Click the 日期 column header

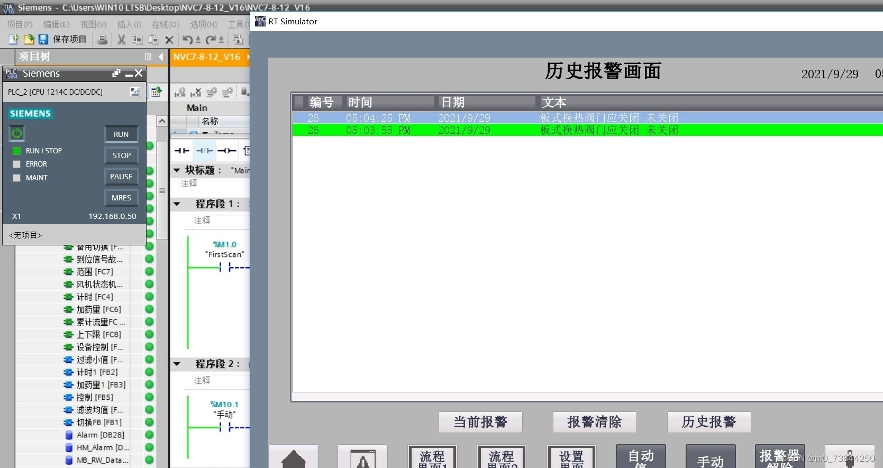coord(486,102)
